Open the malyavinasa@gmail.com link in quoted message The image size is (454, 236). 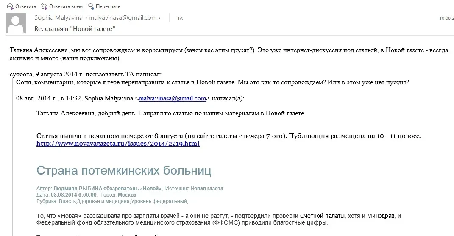[x=172, y=98]
